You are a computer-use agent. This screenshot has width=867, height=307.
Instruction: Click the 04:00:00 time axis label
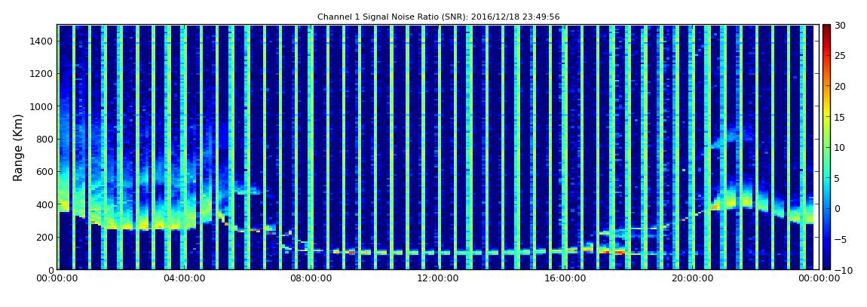coord(183,279)
